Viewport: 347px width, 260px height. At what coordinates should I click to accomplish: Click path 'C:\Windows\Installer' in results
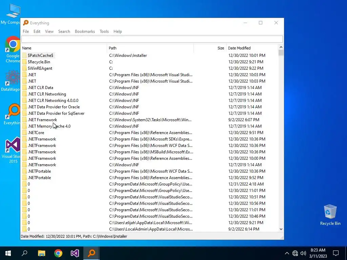(128, 56)
